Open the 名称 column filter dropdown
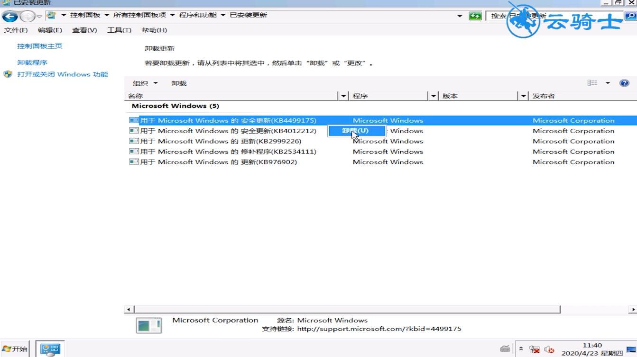The width and height of the screenshot is (637, 357). [344, 96]
